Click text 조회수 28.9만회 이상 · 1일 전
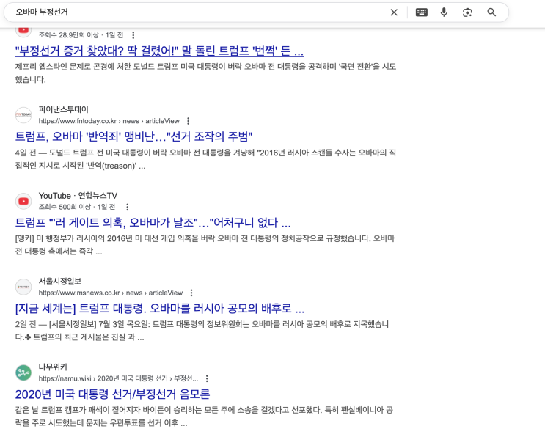The width and height of the screenshot is (545, 437). point(81,35)
